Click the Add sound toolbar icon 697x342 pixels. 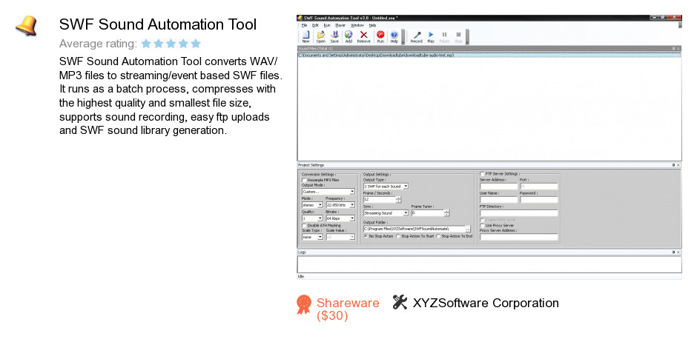click(x=348, y=35)
